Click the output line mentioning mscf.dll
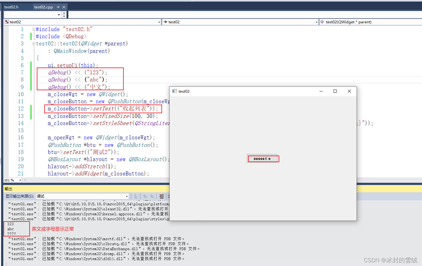This screenshot has width=422, height=266. 97,239
